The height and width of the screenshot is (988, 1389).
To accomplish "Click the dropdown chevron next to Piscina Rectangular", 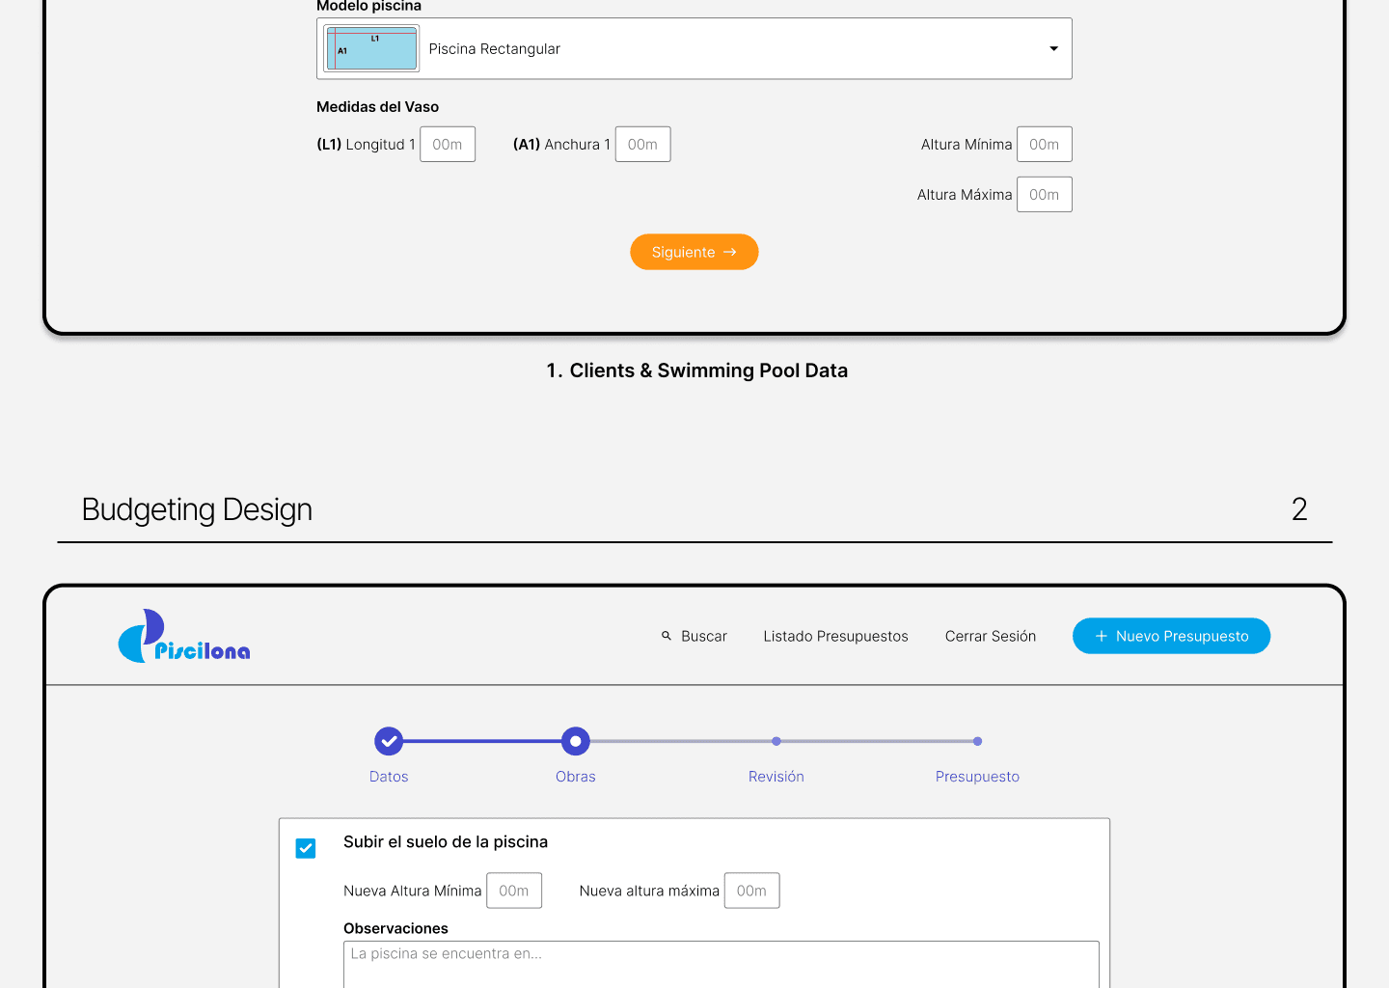I will click(1052, 48).
